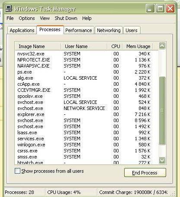Select the ps.exe process
The width and height of the screenshot is (180, 197).
[87, 72]
